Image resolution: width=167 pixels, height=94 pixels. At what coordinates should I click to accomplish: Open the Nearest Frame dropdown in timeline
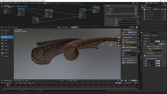[129, 83]
